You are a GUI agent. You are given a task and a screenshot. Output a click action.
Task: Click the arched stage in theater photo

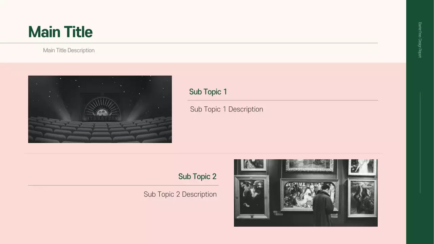[x=102, y=108]
